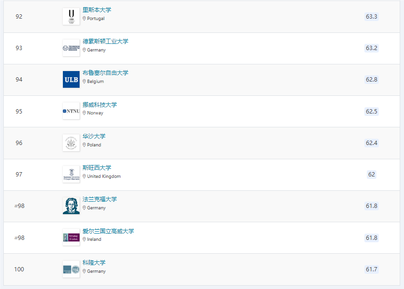Open the 法兰克福大学 link
The width and height of the screenshot is (404, 289).
pyautogui.click(x=100, y=199)
